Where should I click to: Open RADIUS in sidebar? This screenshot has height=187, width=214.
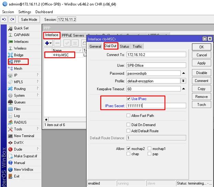pos(20,122)
